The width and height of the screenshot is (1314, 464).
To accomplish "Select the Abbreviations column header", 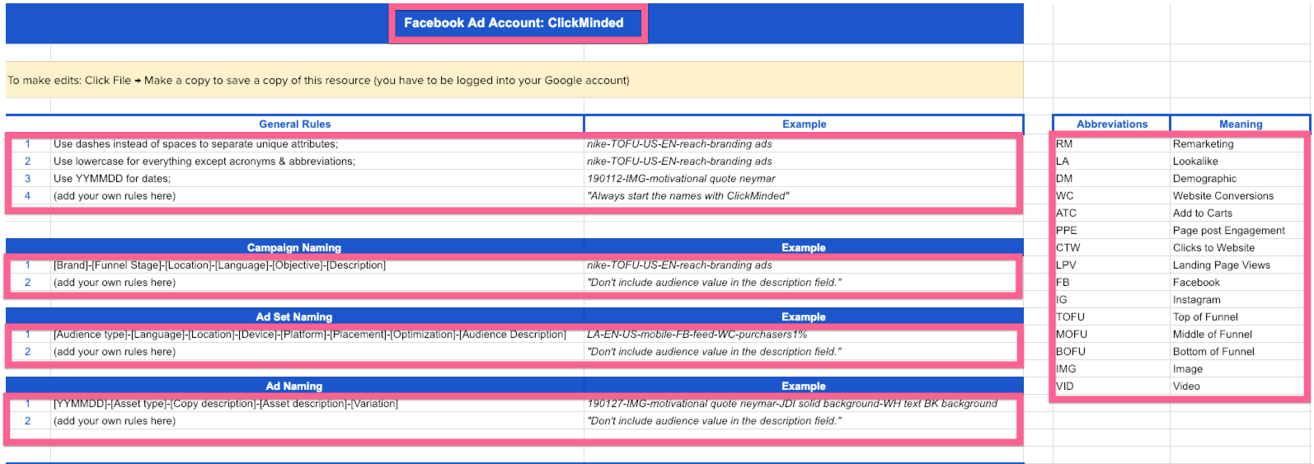I will point(1111,124).
